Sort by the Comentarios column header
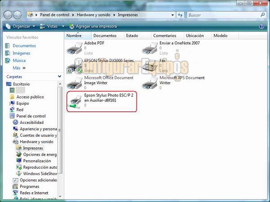The width and height of the screenshot is (270, 202). [x=167, y=35]
